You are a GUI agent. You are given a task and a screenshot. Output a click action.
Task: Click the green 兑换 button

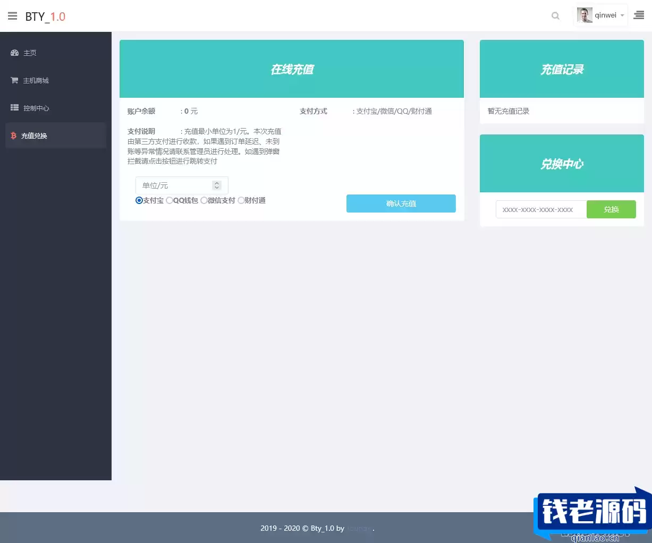tap(611, 209)
